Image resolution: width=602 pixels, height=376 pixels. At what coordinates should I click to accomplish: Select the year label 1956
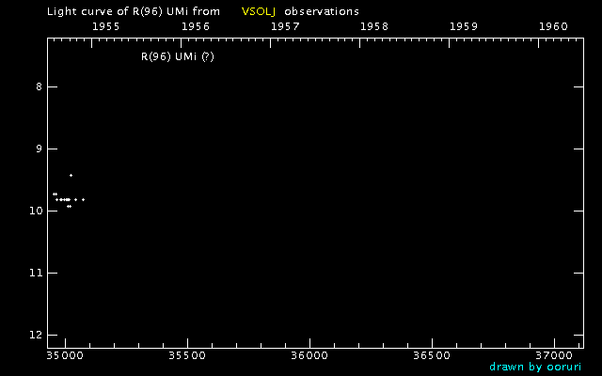196,26
